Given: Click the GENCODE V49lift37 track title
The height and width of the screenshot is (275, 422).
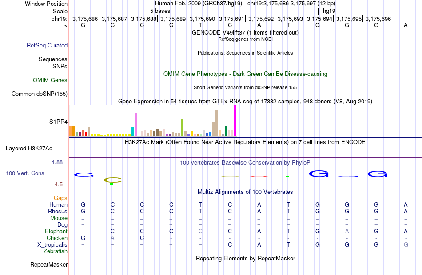Looking at the screenshot, I should [245, 32].
